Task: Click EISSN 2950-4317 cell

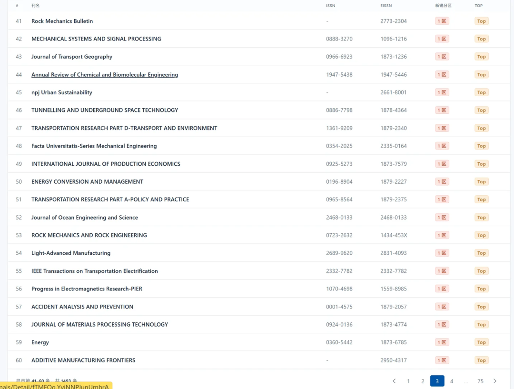Action: pyautogui.click(x=394, y=360)
